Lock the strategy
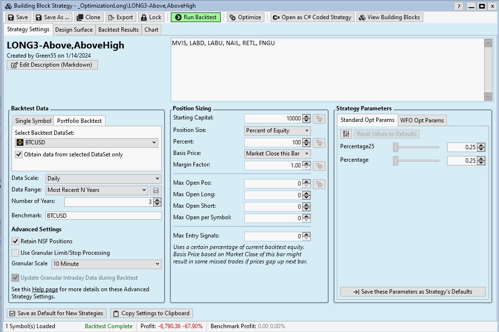This screenshot has width=499, height=332. point(151,17)
